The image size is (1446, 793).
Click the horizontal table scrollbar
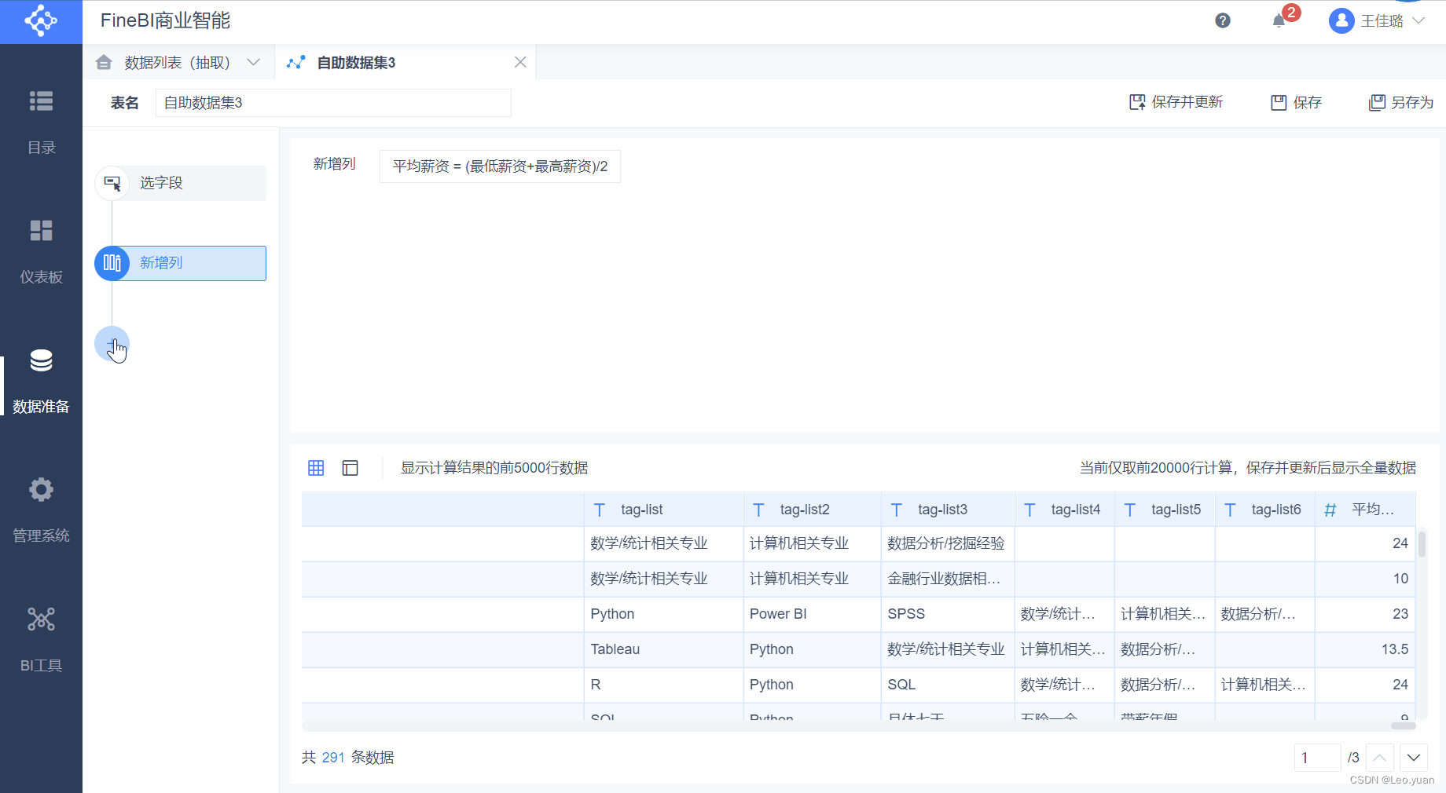coord(1404,725)
